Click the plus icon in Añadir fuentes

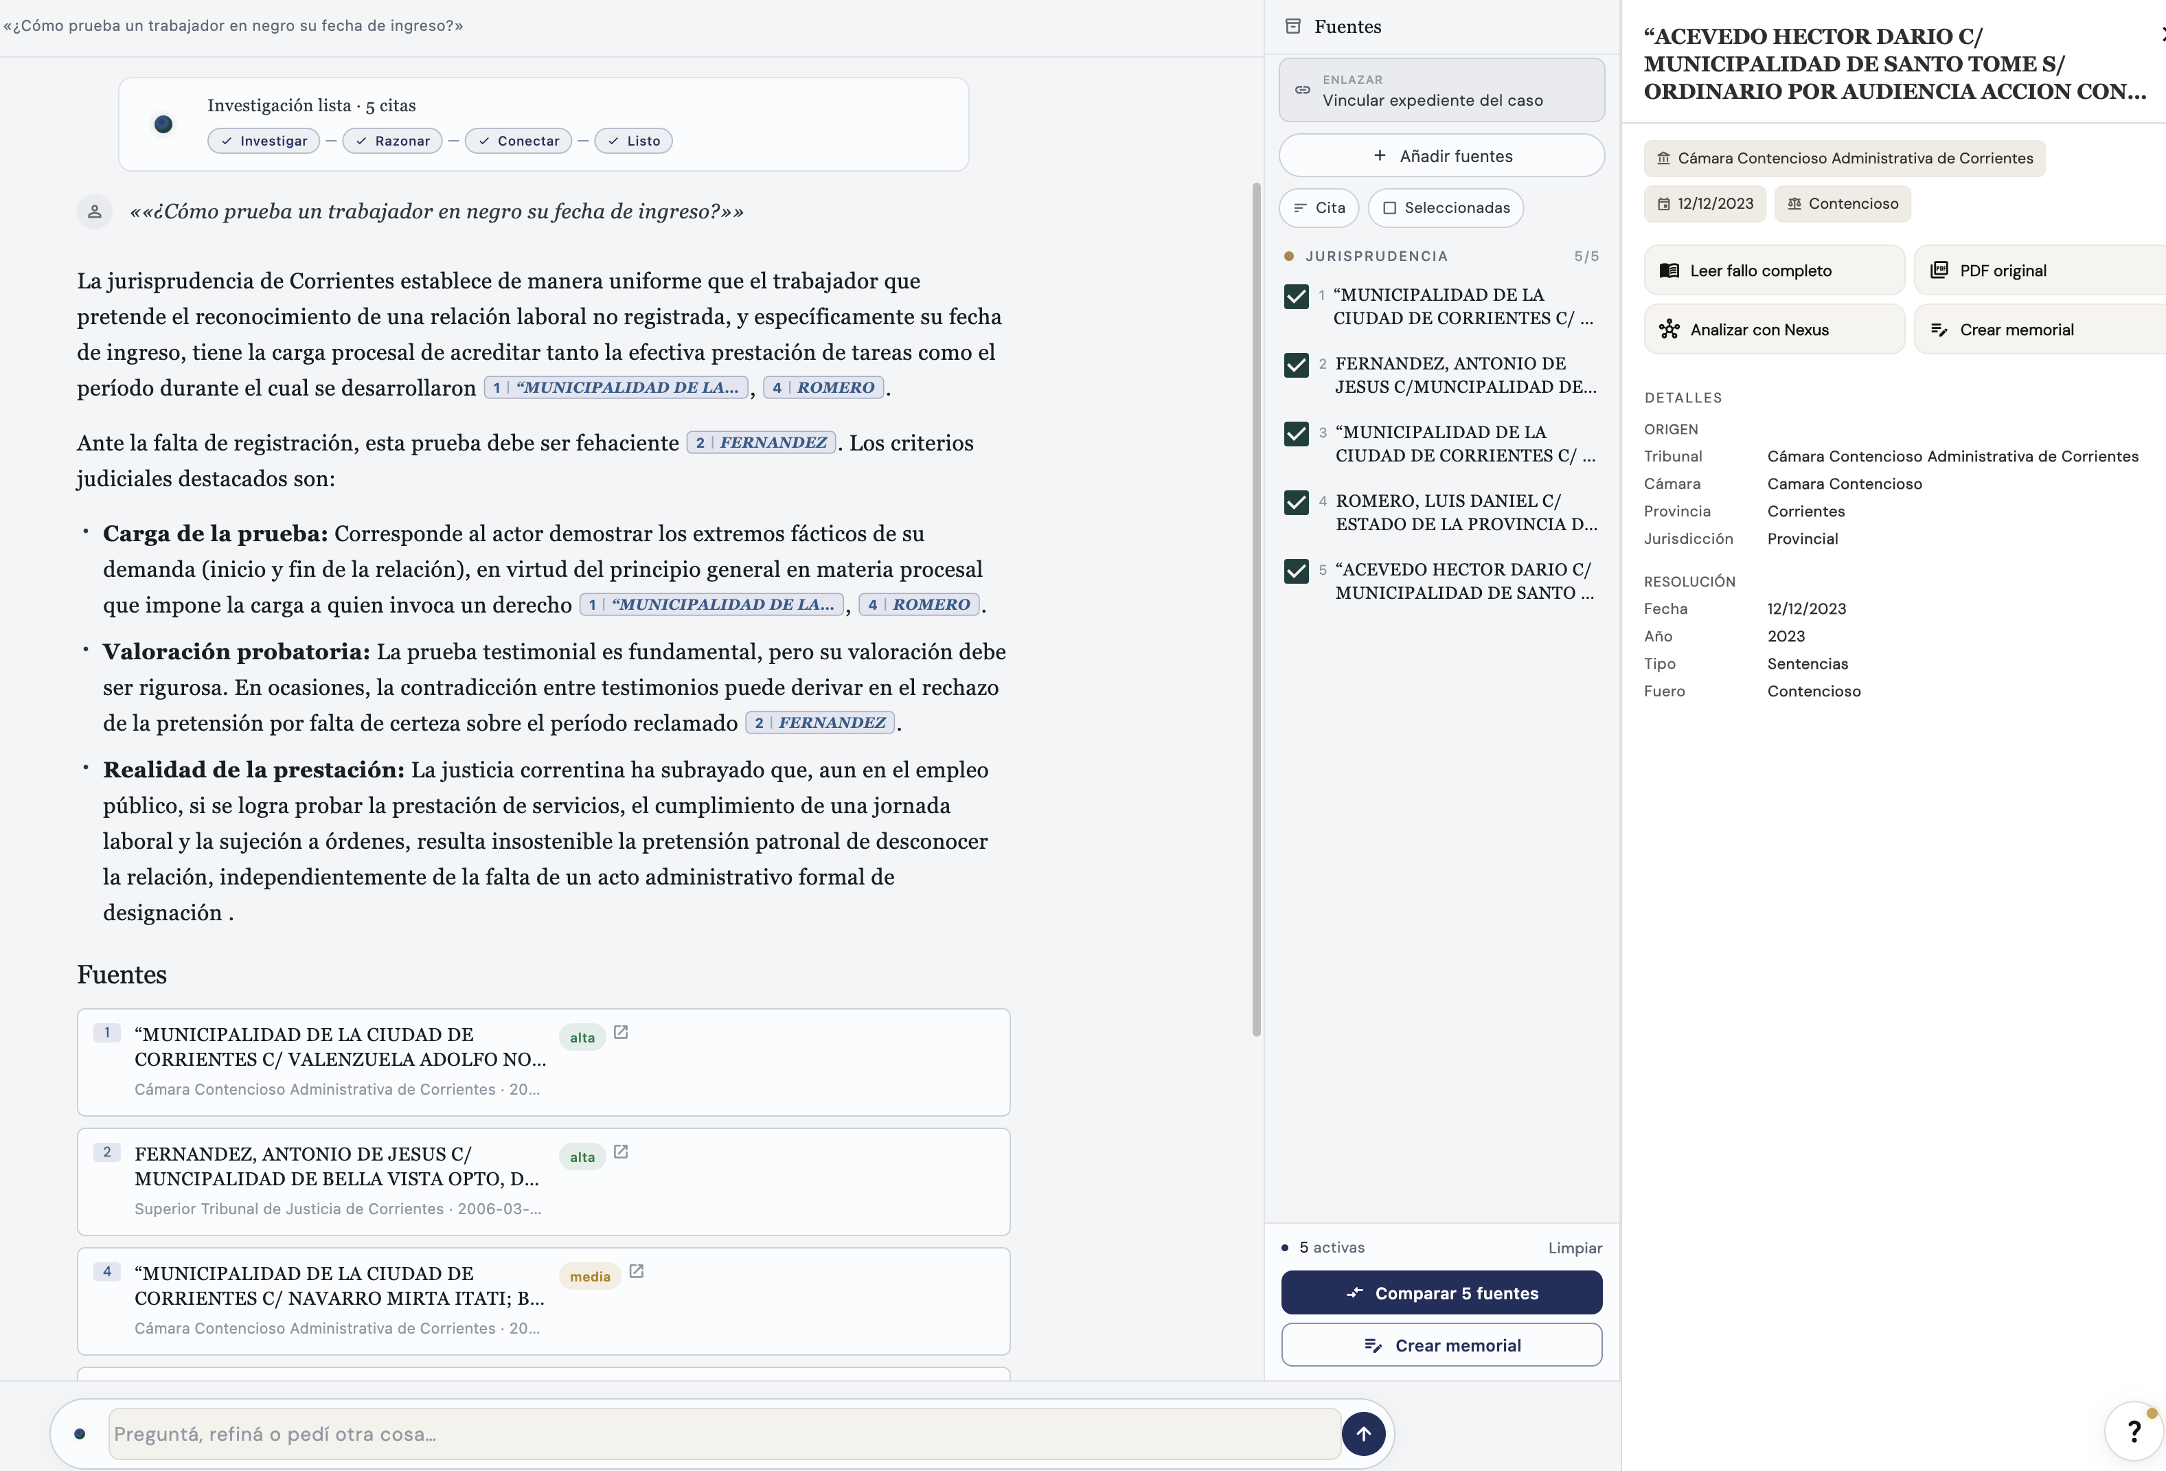1380,156
